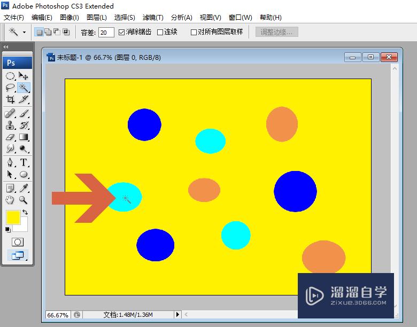The image size is (417, 327).
Task: Select the Clone Stamp tool
Action: (x=10, y=125)
